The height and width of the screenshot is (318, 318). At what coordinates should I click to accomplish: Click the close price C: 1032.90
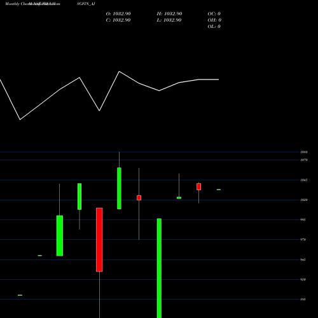118,20
